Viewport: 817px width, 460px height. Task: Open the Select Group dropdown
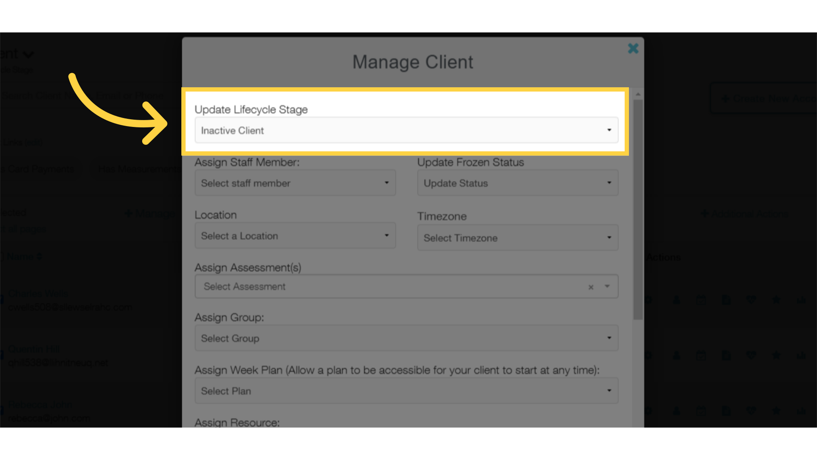406,338
